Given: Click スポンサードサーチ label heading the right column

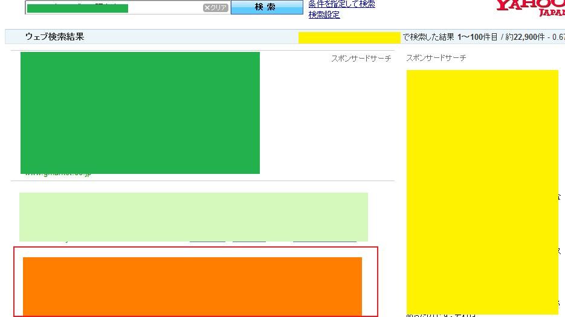Looking at the screenshot, I should (436, 57).
